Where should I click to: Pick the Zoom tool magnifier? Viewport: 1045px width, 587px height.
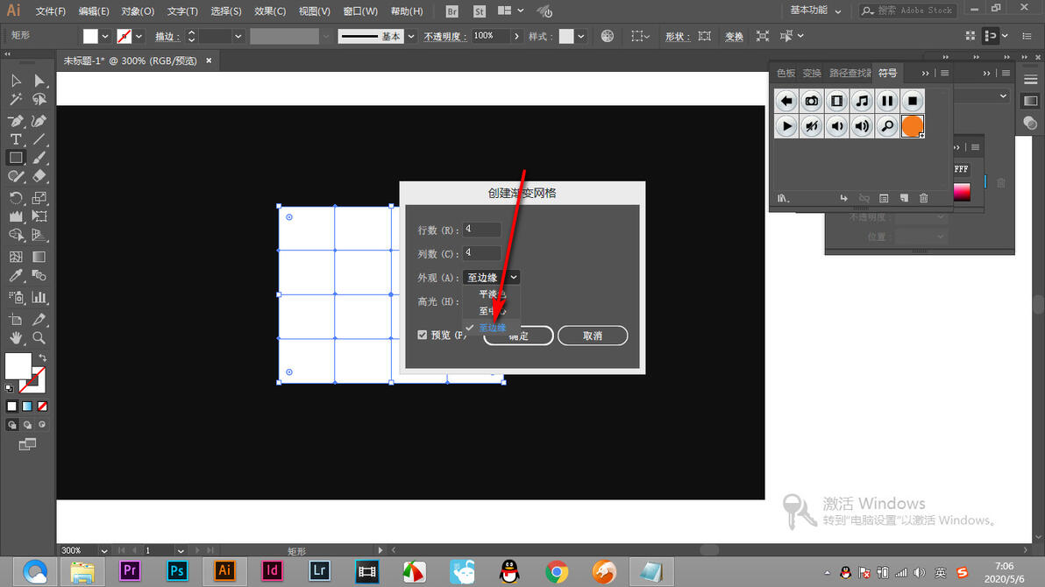(39, 338)
